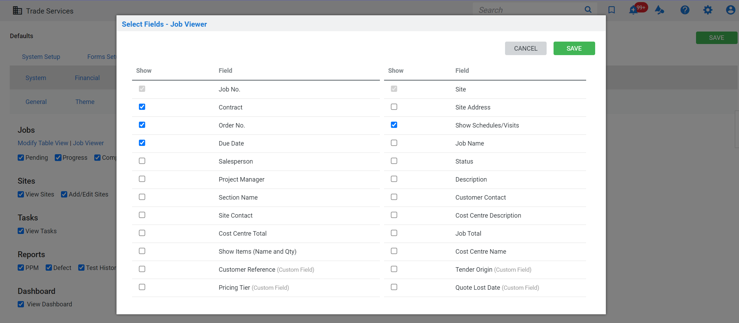Toggle the View Tasks checkbox
Viewport: 739px width, 323px height.
pos(21,231)
